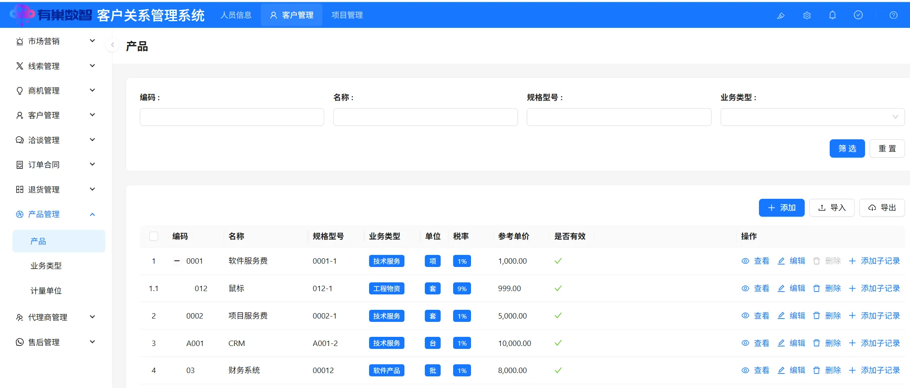Click the pencil icon for CRM row
The height and width of the screenshot is (388, 910).
[781, 343]
